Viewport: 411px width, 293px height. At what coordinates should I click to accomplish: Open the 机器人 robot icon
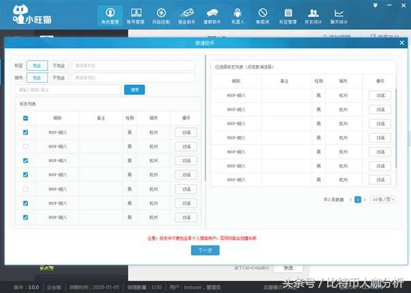click(237, 16)
